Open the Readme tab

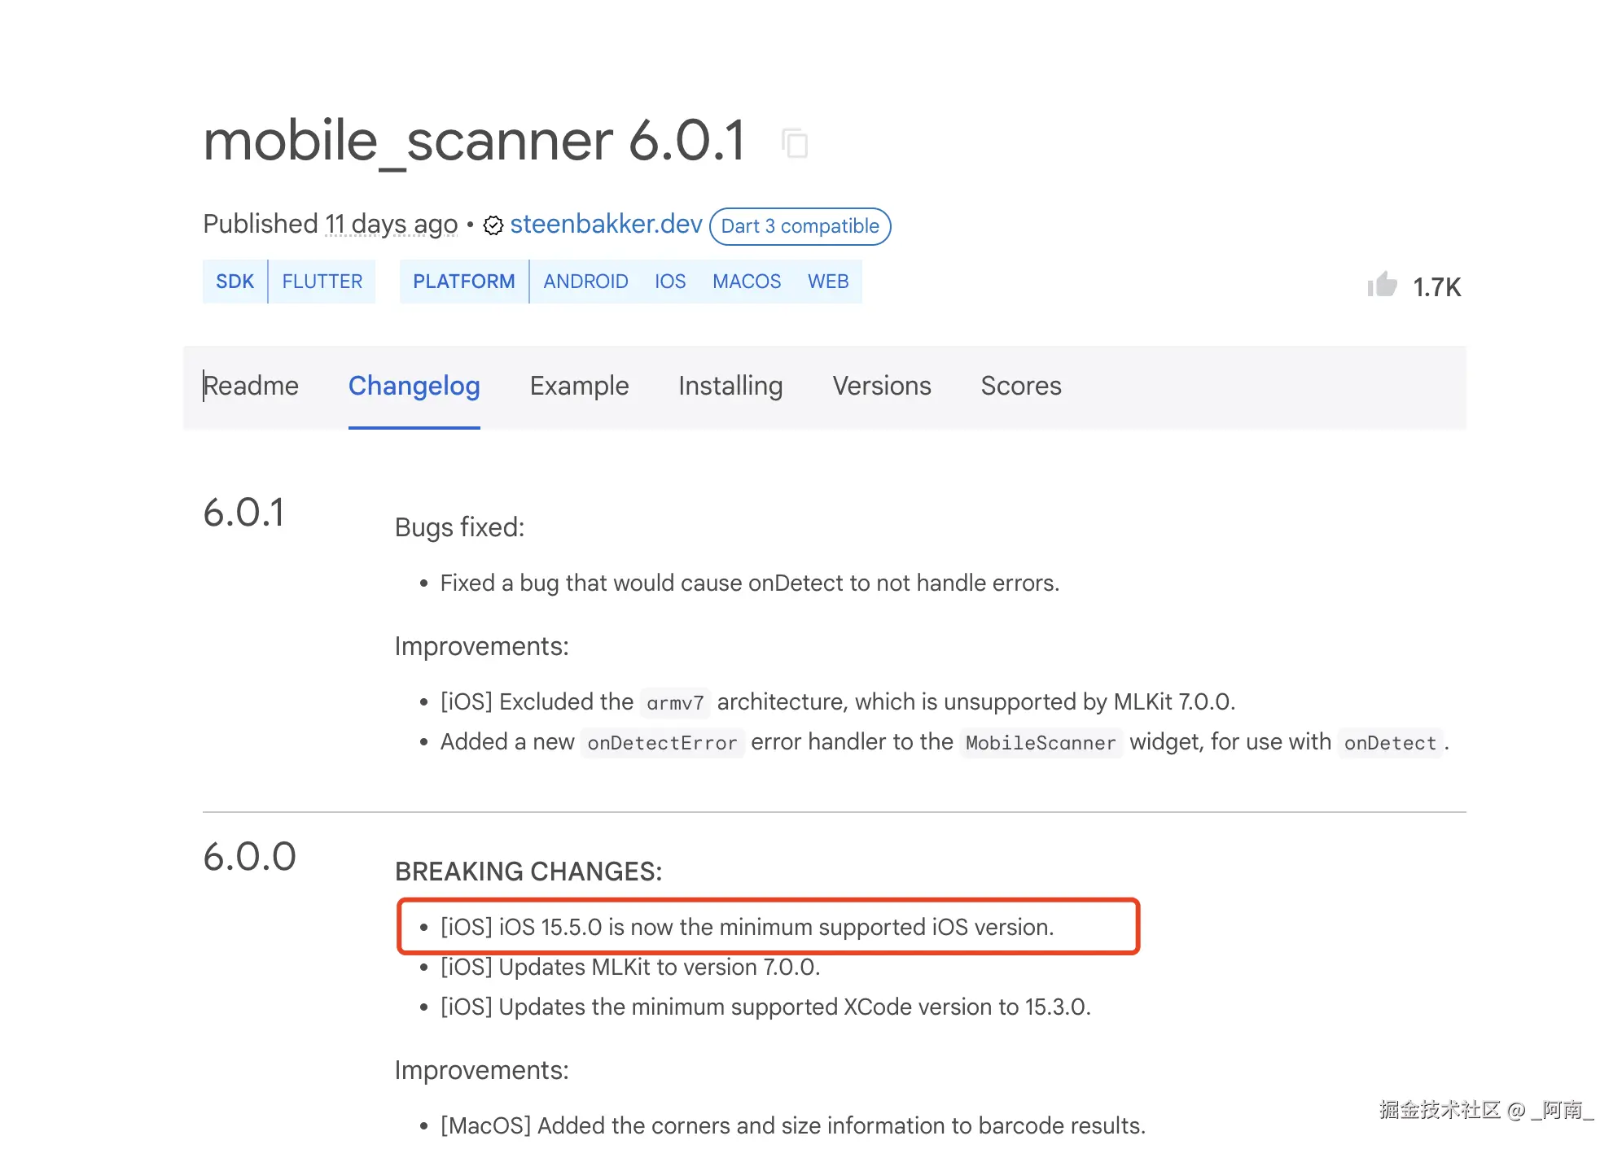pyautogui.click(x=251, y=386)
